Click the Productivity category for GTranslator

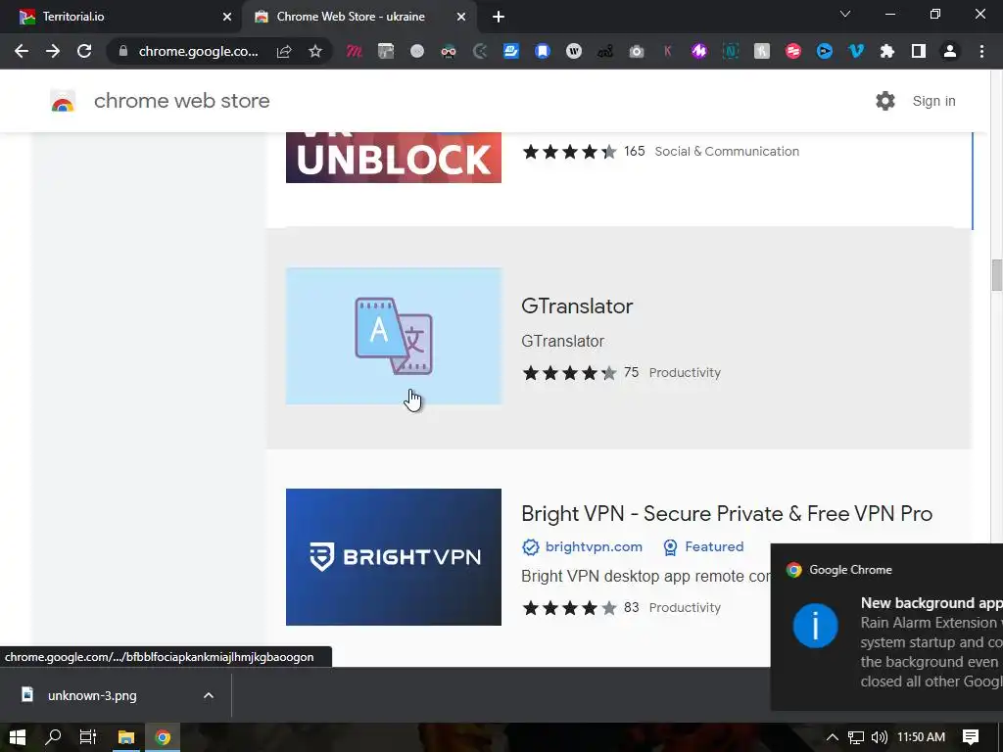685,373
